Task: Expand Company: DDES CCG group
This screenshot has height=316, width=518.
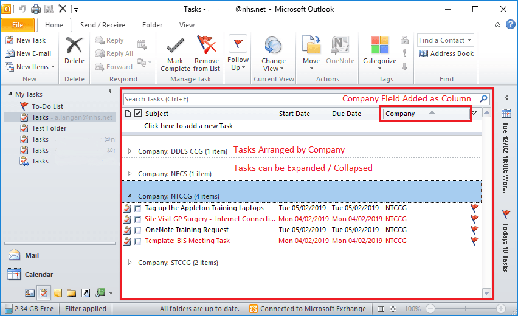Action: [130, 151]
